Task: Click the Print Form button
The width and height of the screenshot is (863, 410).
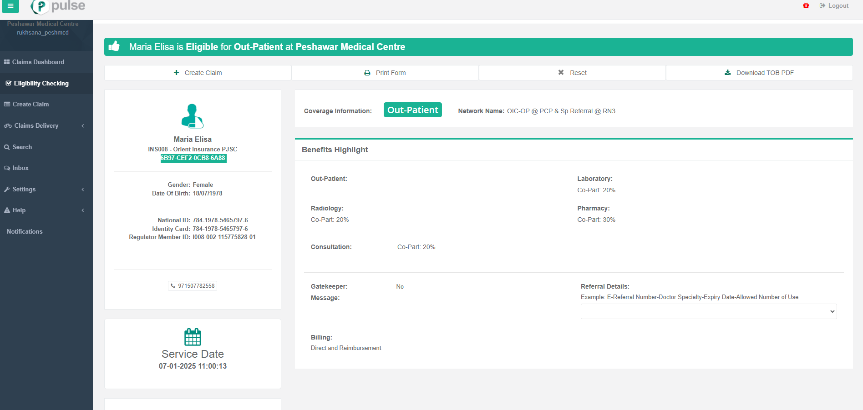Action: click(x=385, y=73)
